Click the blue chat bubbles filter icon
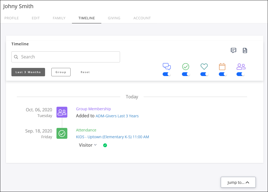Image resolution: width=268 pixels, height=192 pixels. tap(166, 66)
